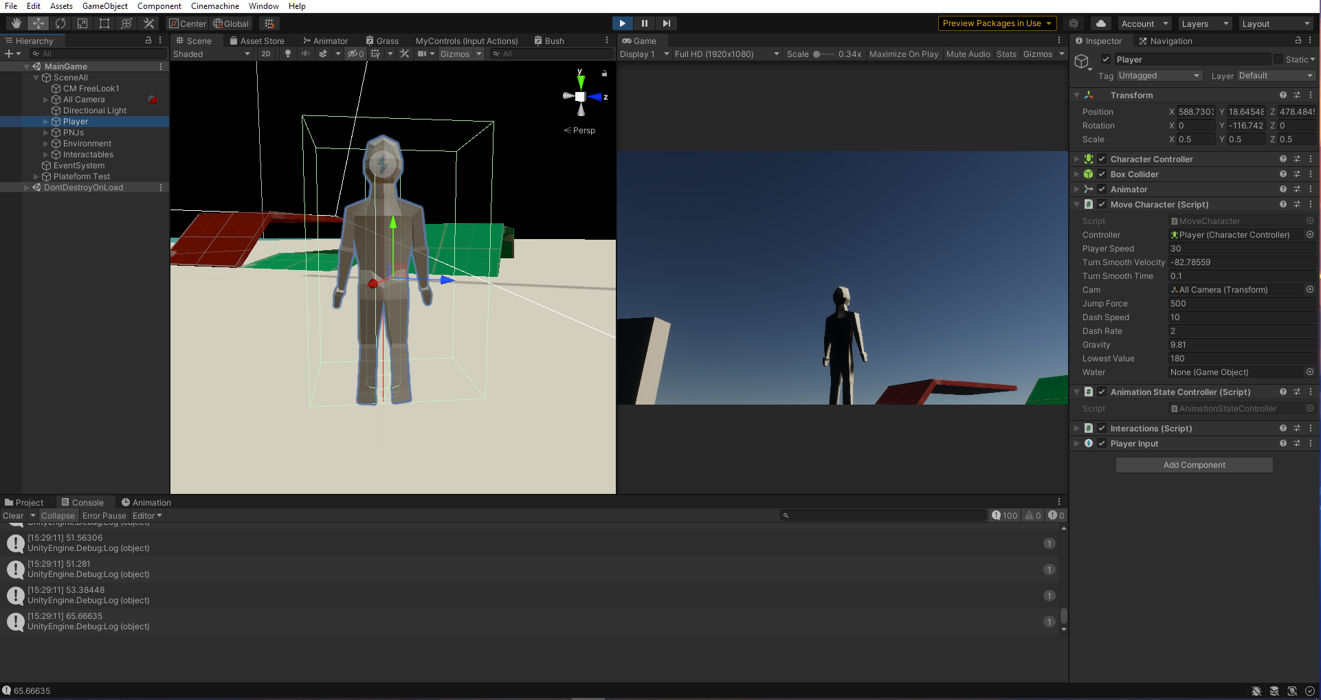The width and height of the screenshot is (1321, 700).
Task: Open the Animator component more-options menu
Action: click(1311, 189)
